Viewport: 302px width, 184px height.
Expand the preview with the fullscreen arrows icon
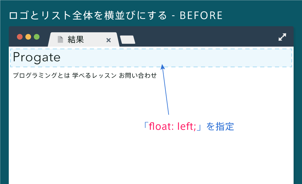coord(282,37)
